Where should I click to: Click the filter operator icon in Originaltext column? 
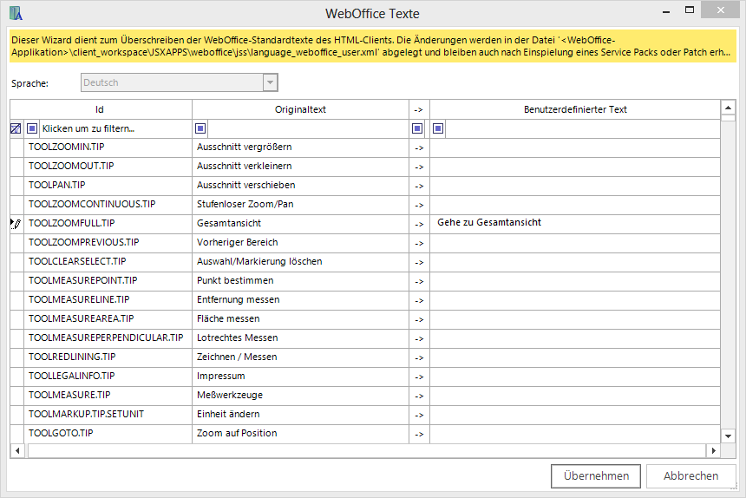[200, 128]
